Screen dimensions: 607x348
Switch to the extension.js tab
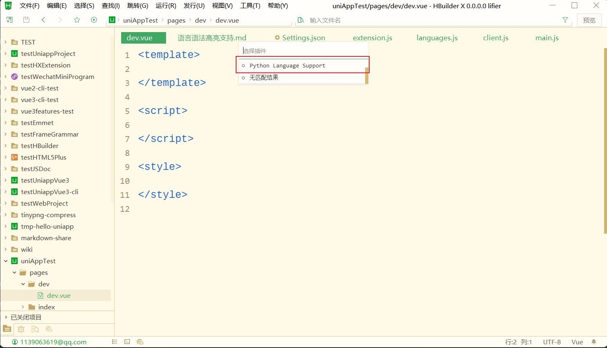[373, 38]
